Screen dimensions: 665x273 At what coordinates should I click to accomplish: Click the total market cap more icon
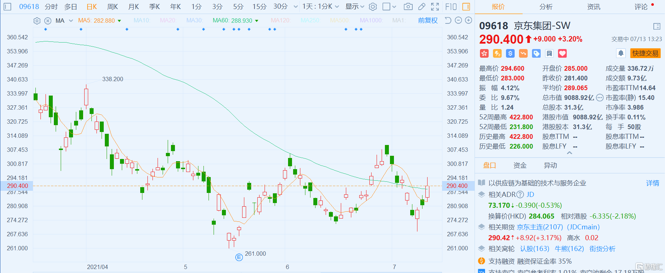600,97
